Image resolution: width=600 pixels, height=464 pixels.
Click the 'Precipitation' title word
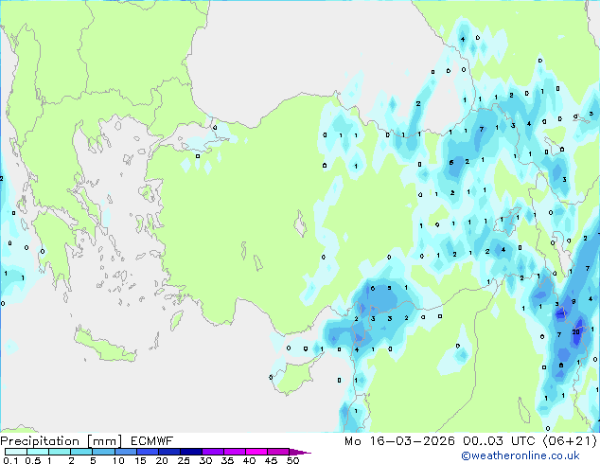tap(40, 441)
